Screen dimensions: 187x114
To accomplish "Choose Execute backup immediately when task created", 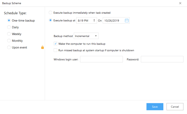I will (x=50, y=13).
